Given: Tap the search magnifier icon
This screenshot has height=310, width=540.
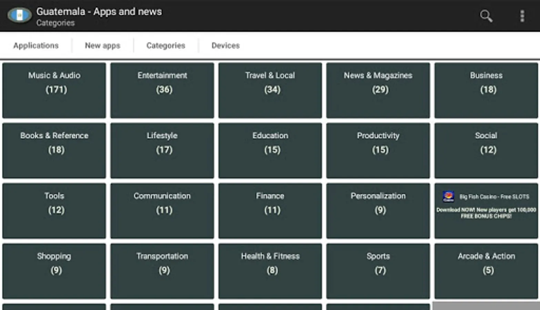Looking at the screenshot, I should click(486, 16).
